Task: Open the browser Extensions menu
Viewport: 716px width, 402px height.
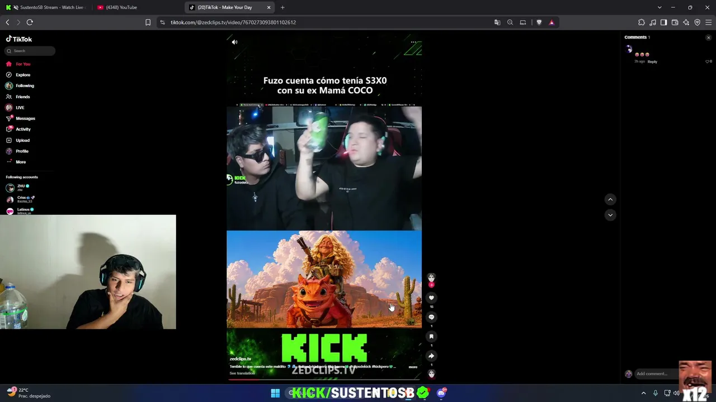Action: point(642,22)
